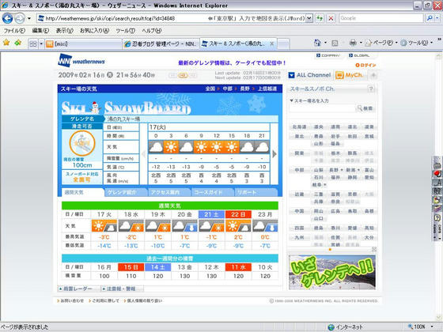Click the Home icon in toolbar
This screenshot has height=332, width=443.
point(317,43)
